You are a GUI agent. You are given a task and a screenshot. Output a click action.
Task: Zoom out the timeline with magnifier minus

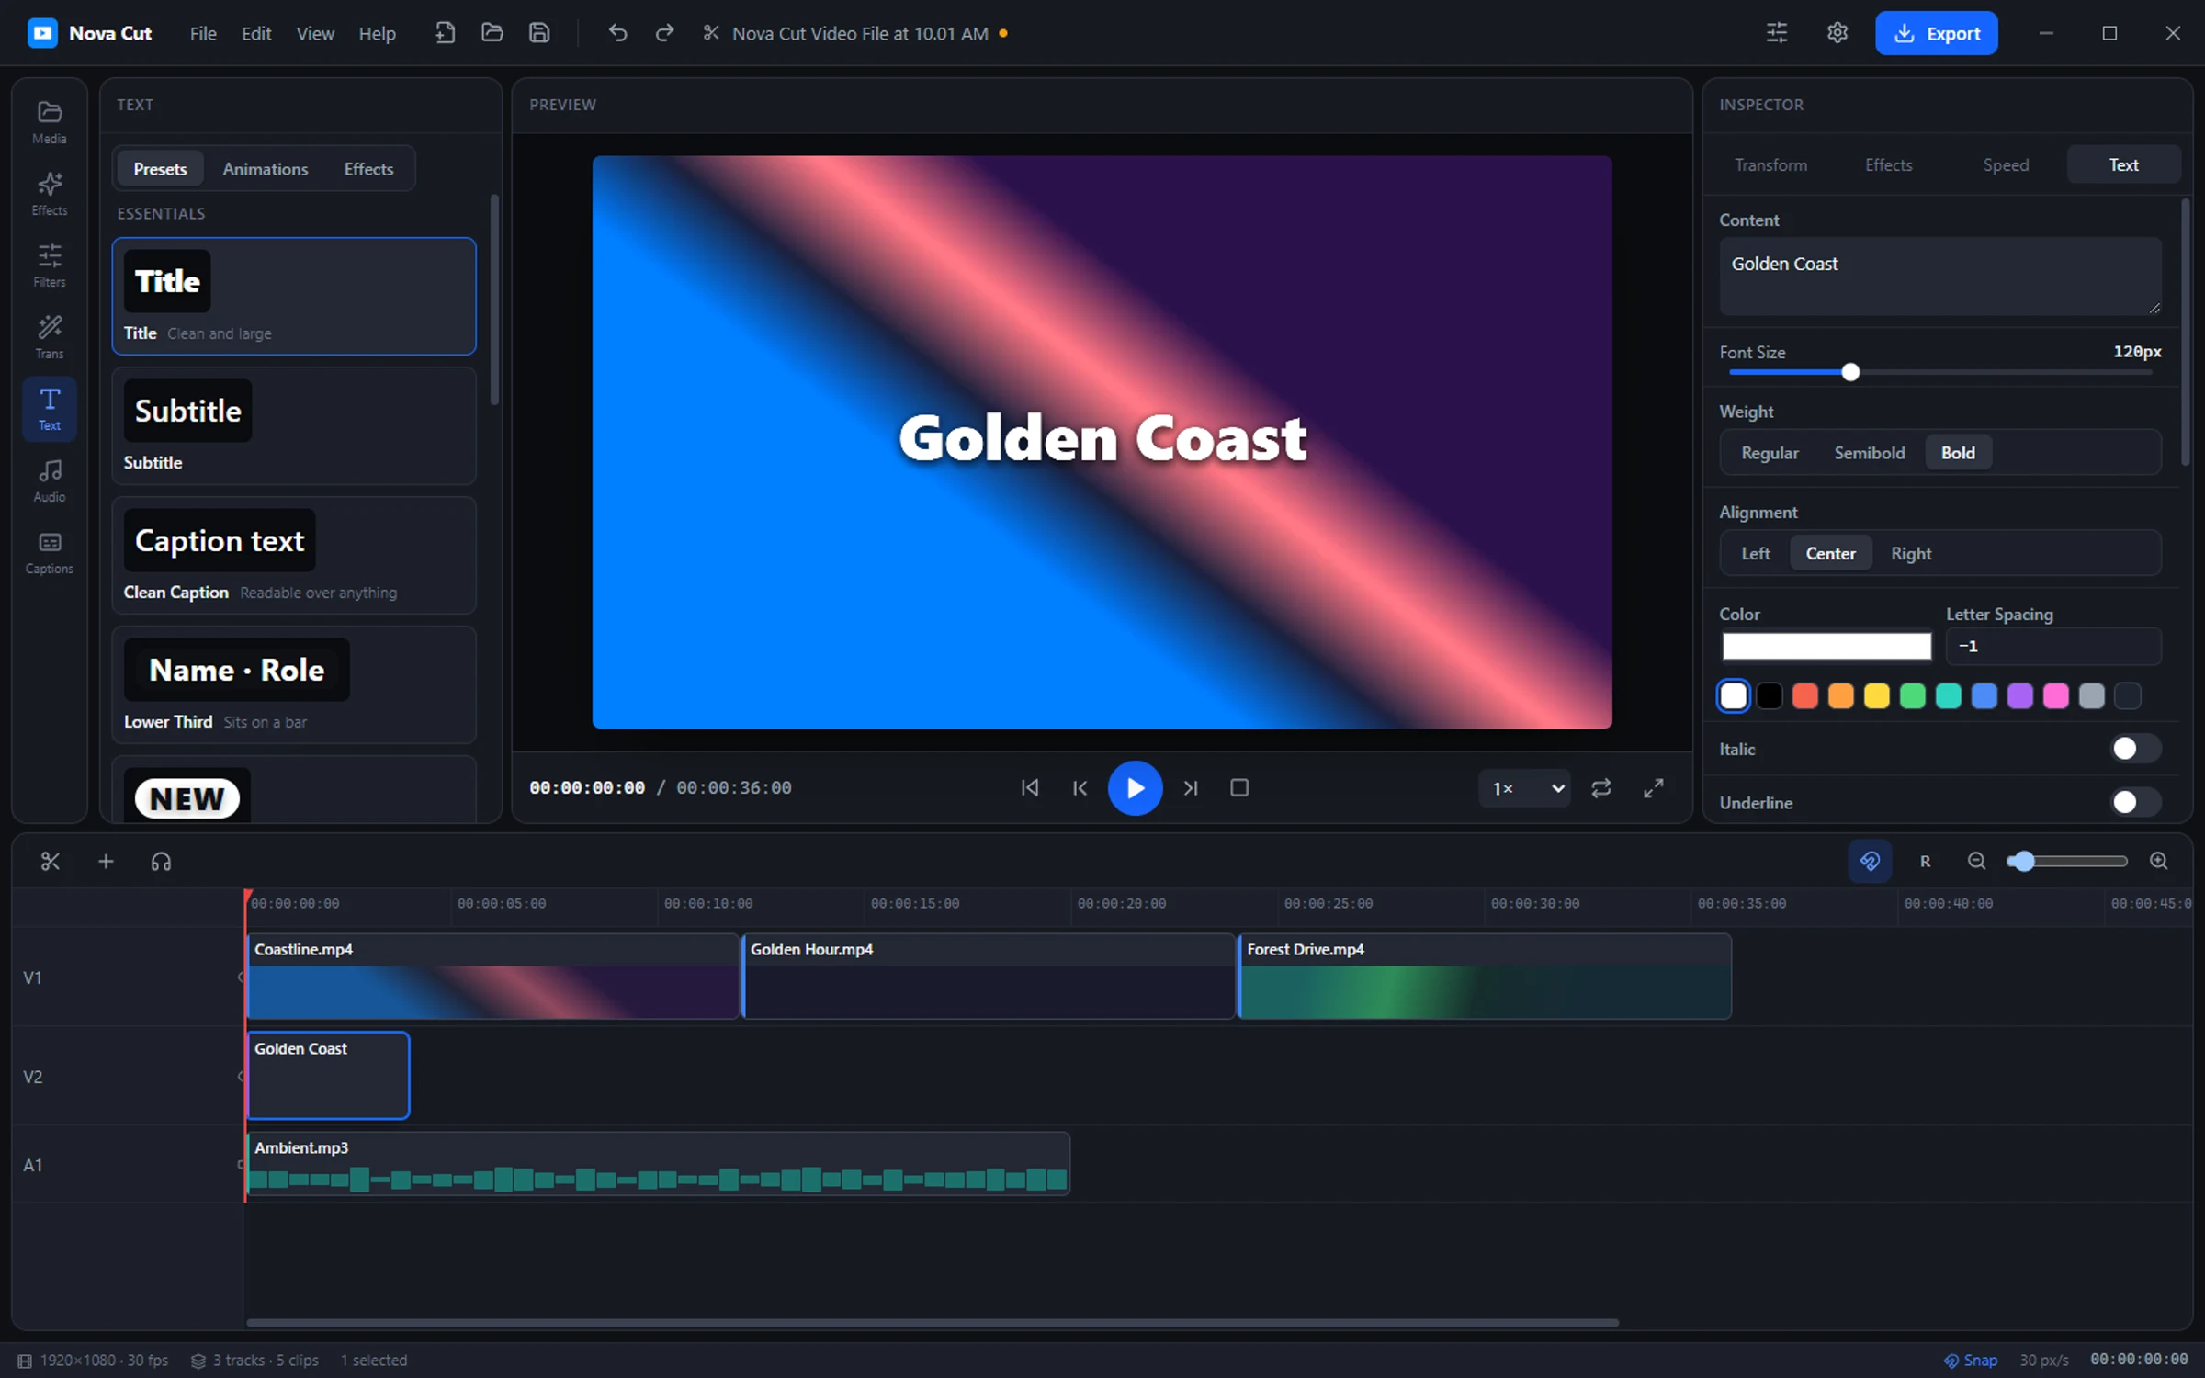(1976, 861)
